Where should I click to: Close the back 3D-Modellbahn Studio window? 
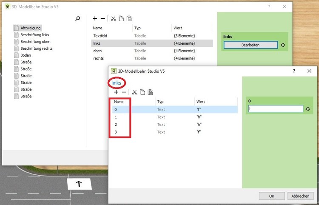pyautogui.click(x=285, y=6)
